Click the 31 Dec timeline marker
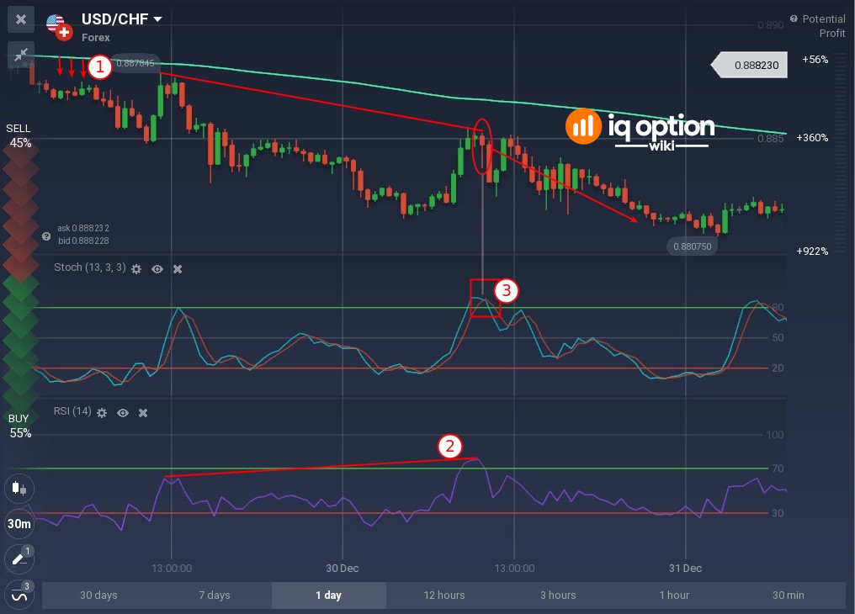855x614 pixels. [x=685, y=569]
